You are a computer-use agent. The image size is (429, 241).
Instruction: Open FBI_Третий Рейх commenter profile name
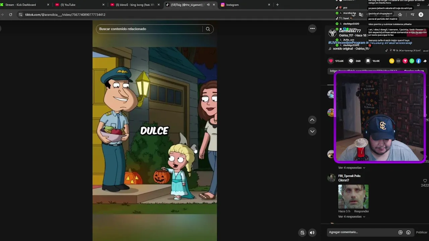(x=349, y=176)
